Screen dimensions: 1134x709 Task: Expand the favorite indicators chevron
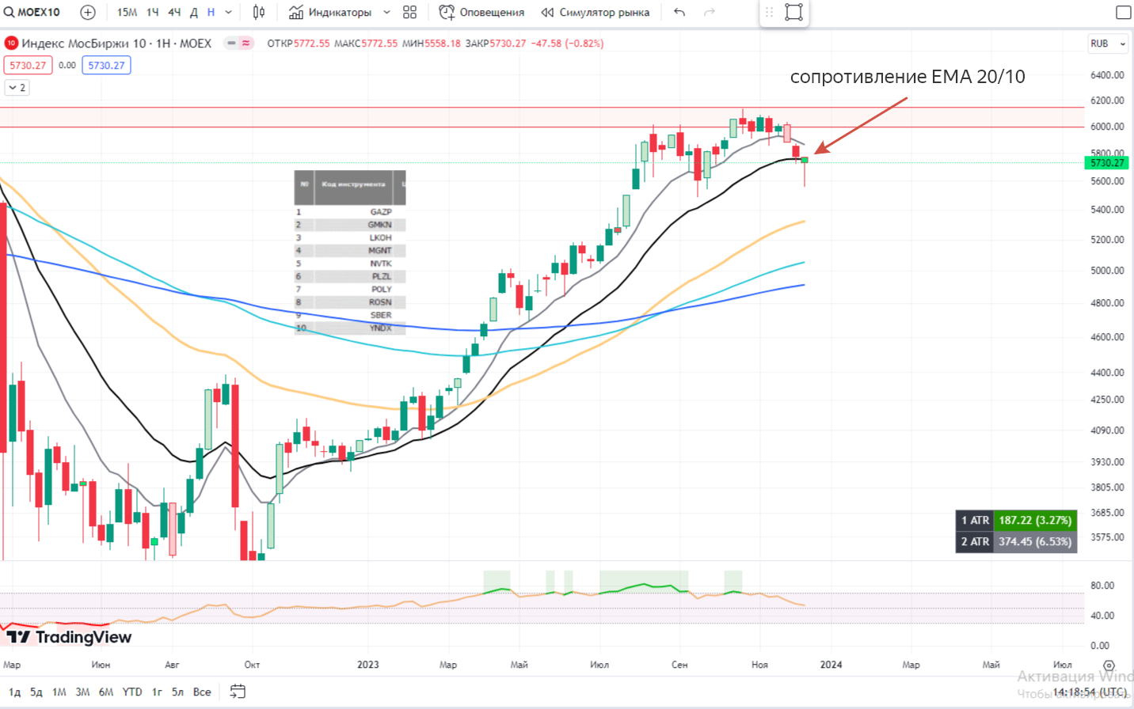[386, 12]
